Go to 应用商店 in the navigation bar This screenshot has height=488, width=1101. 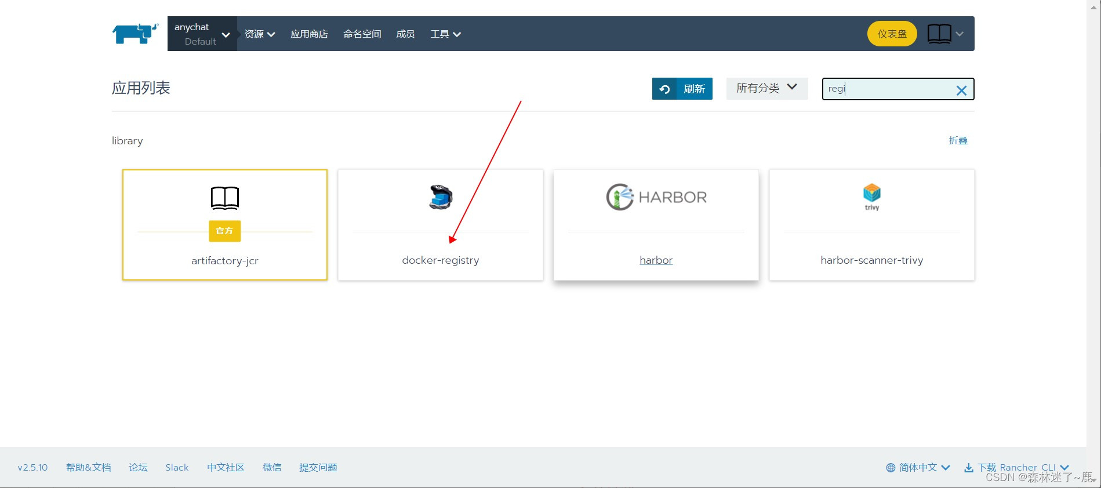(x=309, y=34)
